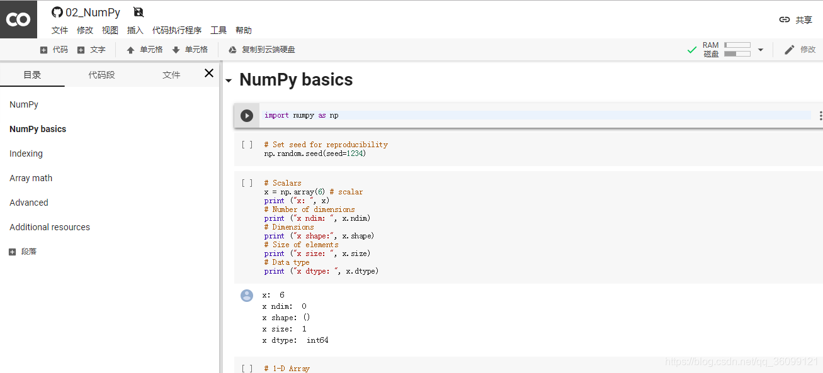Click the share link icon in the header
The height and width of the screenshot is (373, 823).
pyautogui.click(x=784, y=19)
